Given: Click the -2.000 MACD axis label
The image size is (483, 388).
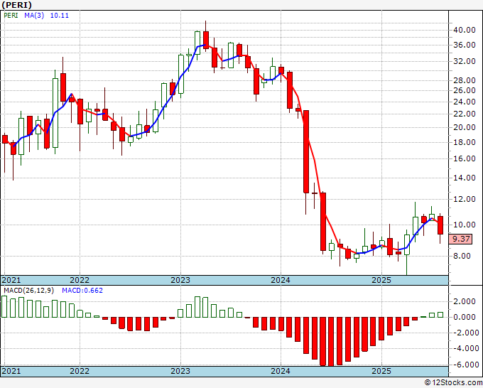Looking at the screenshot, I should coord(465,333).
